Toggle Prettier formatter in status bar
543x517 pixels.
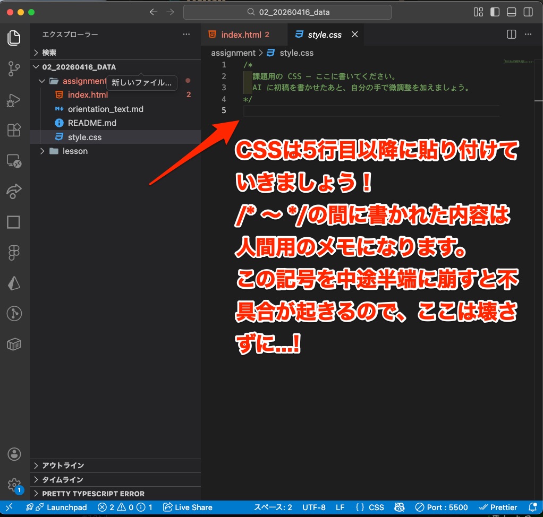pyautogui.click(x=498, y=507)
